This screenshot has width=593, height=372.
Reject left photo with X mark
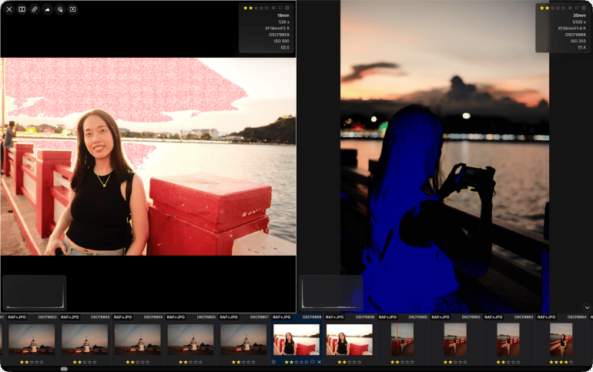[x=273, y=8]
